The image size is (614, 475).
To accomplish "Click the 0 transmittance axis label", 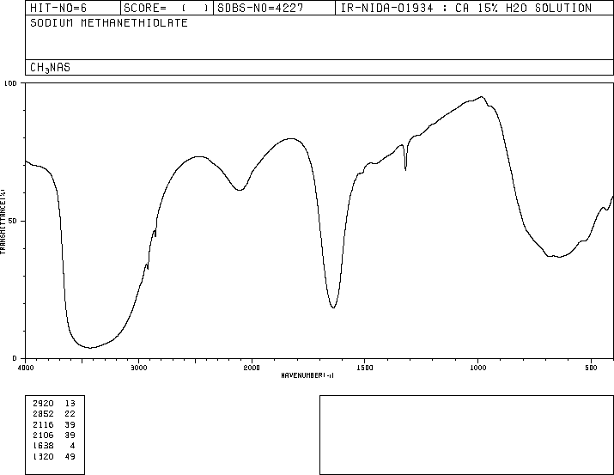I will [x=15, y=358].
